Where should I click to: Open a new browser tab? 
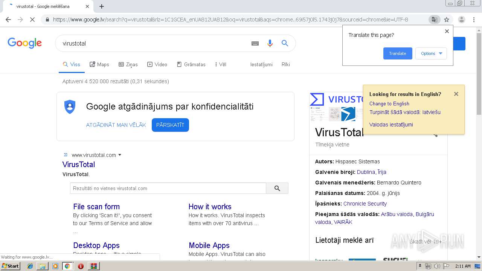pos(102,6)
